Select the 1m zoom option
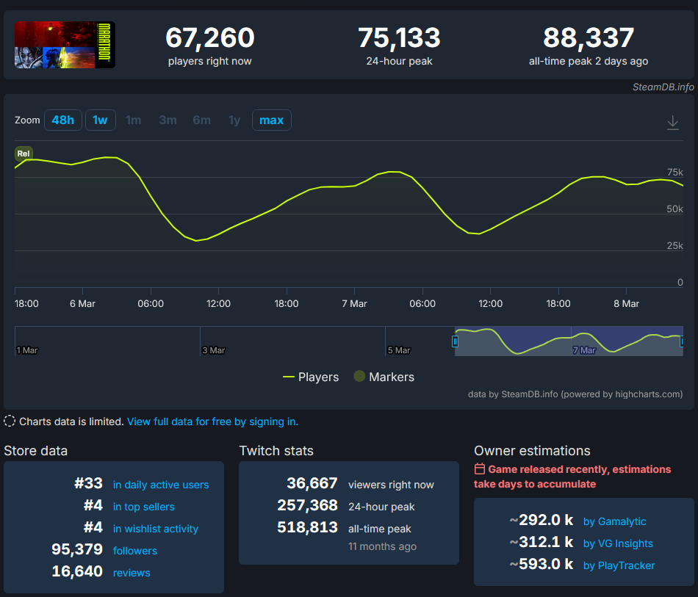Screen dimensions: 698x597 click(134, 120)
